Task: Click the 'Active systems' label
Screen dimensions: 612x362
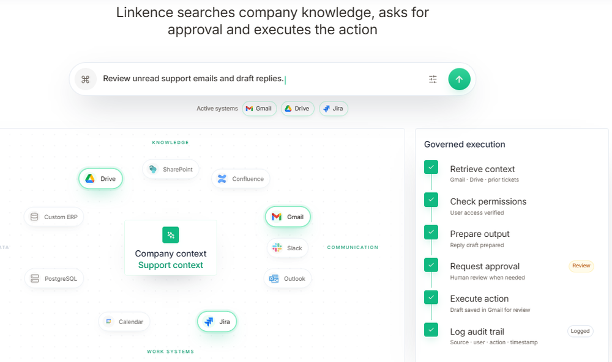Action: coord(217,109)
